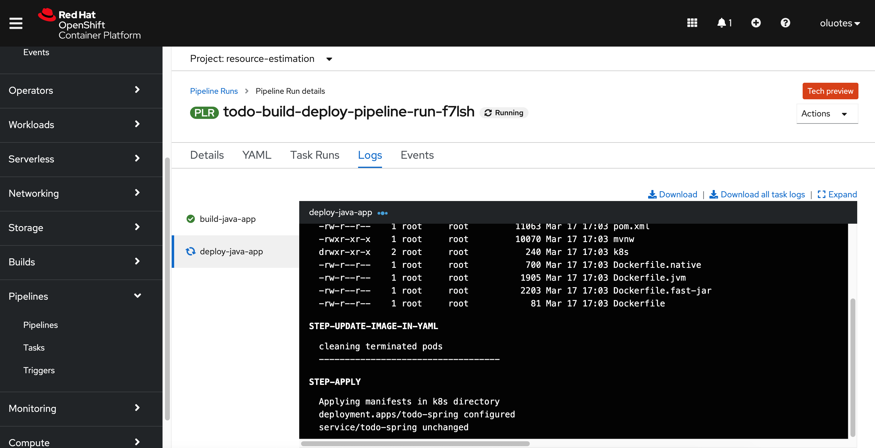Viewport: 875px width, 448px height.
Task: Click the Expand logs fullscreen icon
Action: tap(837, 195)
